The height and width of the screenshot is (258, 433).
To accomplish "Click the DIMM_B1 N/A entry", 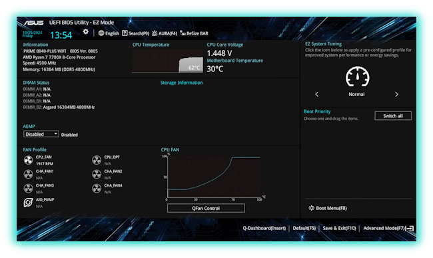I will [x=37, y=101].
